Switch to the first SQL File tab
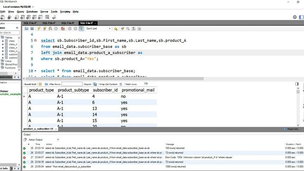Image resolution: width=304 pixels, height=171 pixels. point(30,23)
